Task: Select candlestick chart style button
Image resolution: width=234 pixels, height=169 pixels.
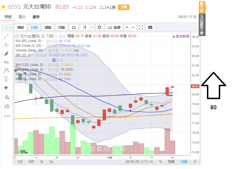Action: pos(85,27)
